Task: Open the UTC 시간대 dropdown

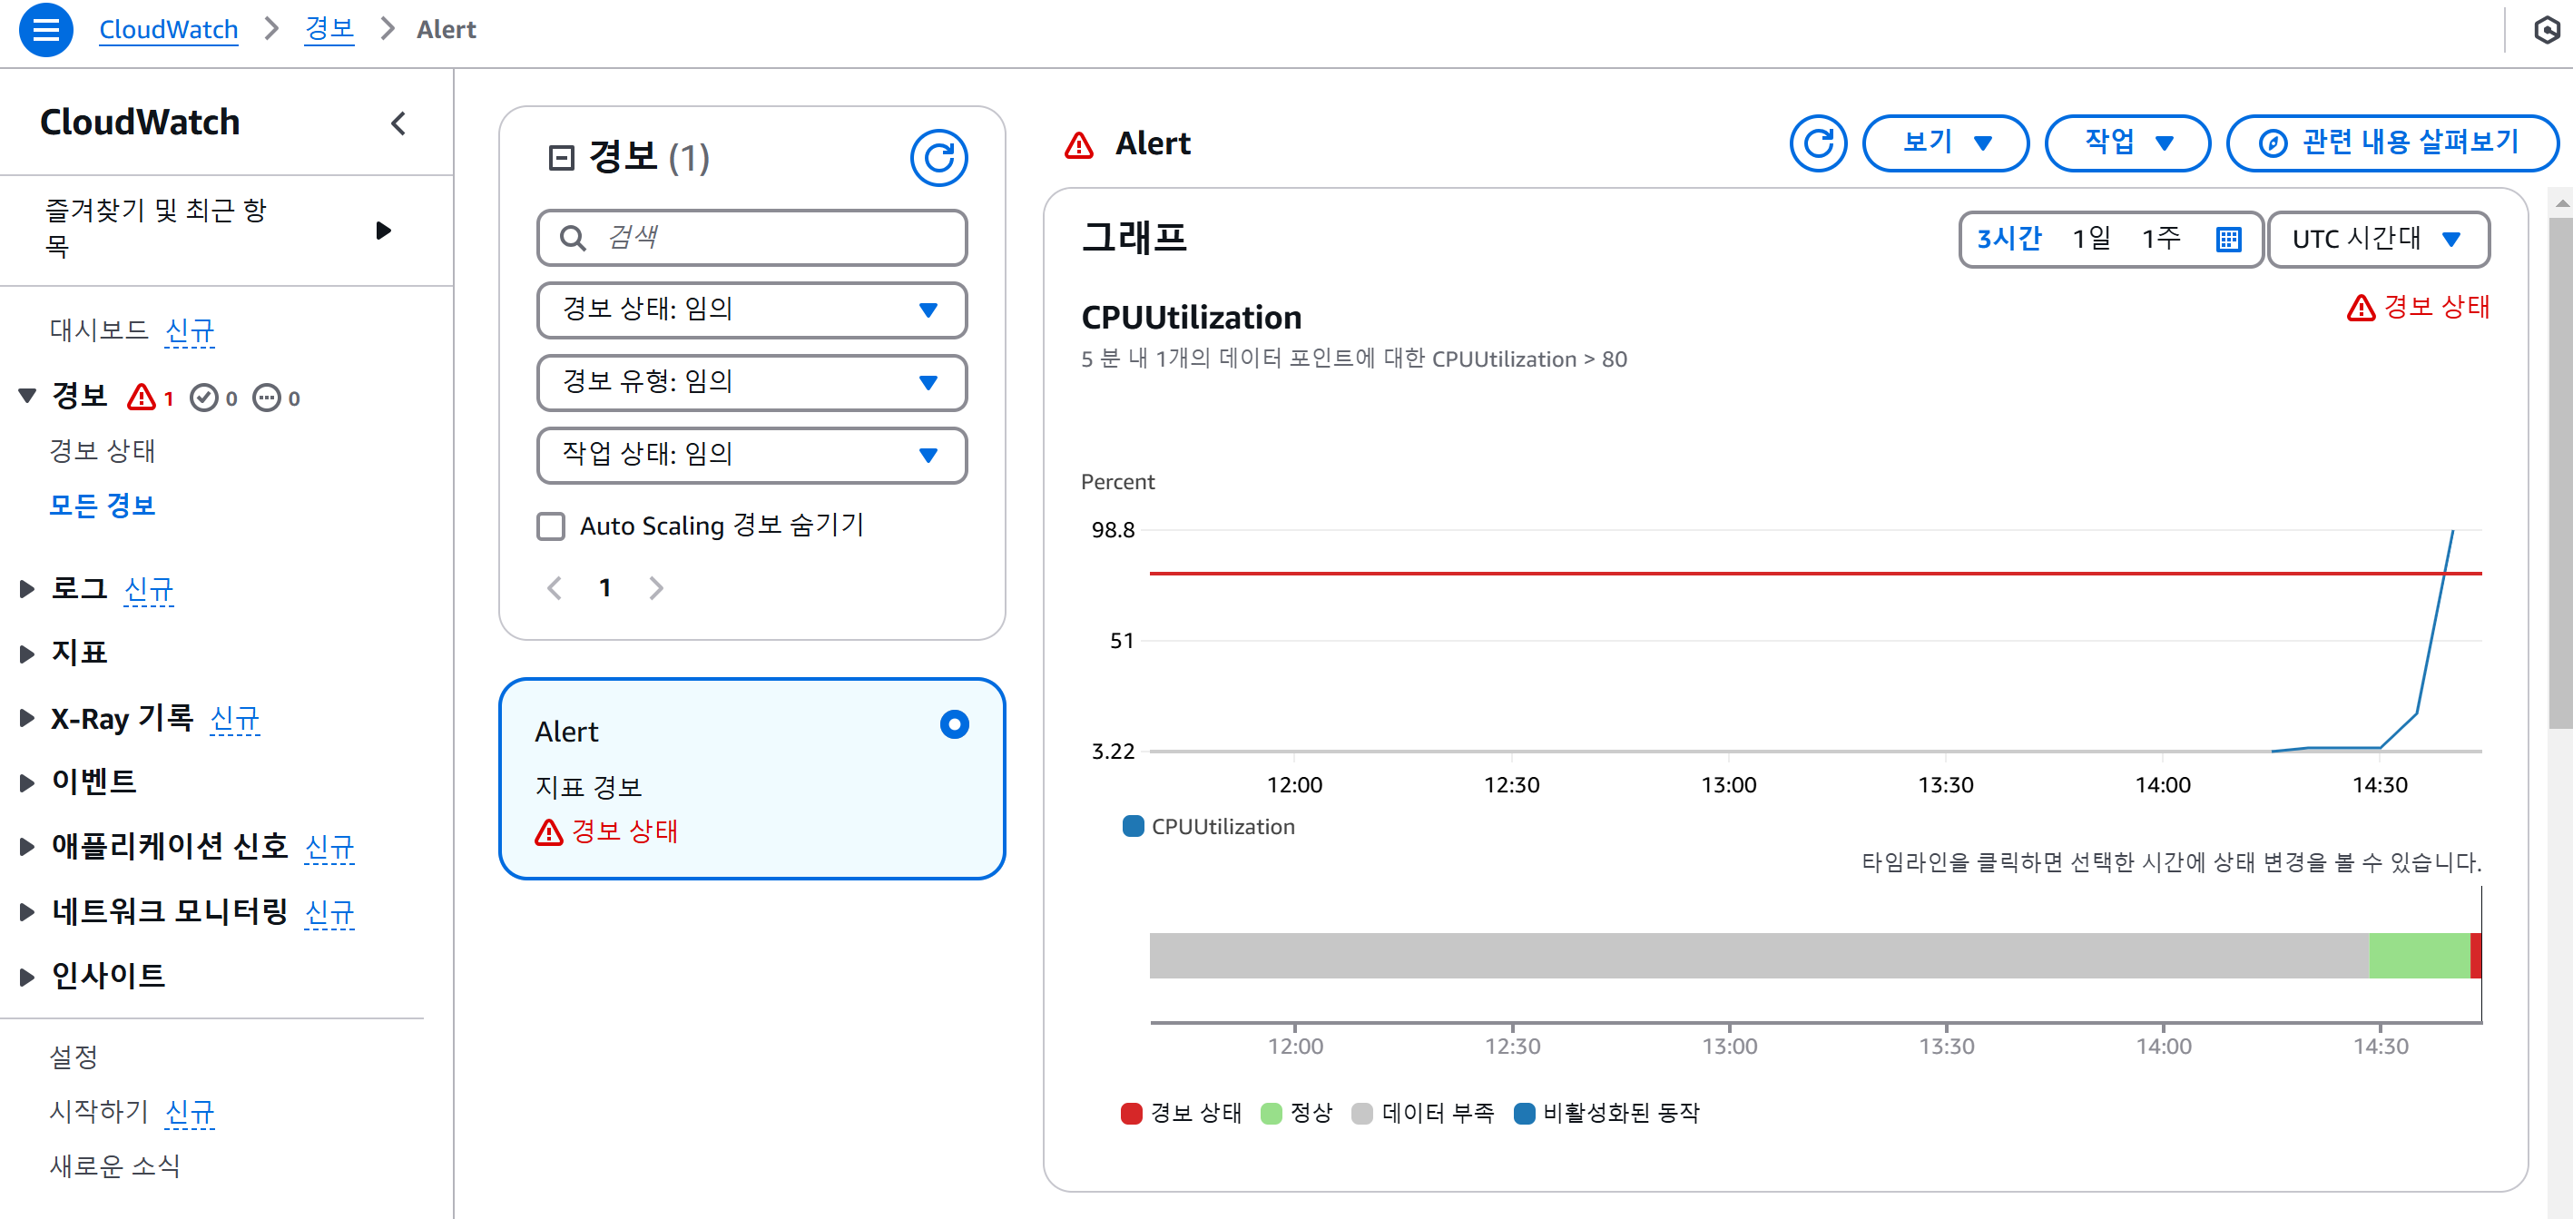Action: point(2377,240)
